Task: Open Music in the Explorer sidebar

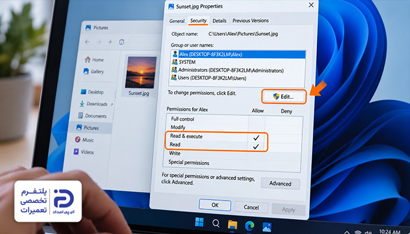Action: click(84, 140)
